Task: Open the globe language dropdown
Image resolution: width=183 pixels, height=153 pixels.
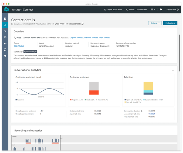Action: 153,10
